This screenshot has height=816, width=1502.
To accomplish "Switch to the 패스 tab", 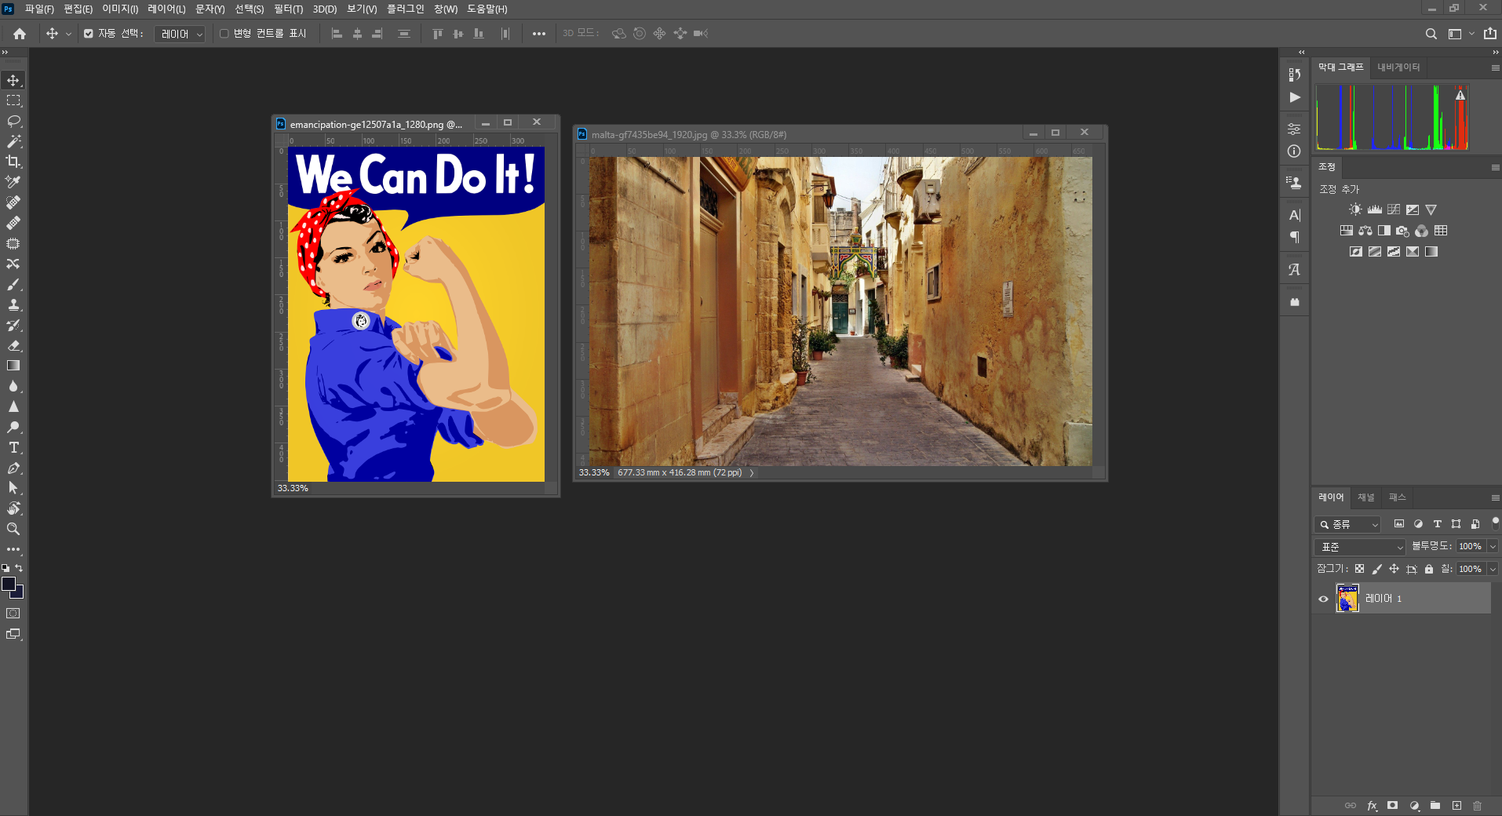I will [1397, 497].
